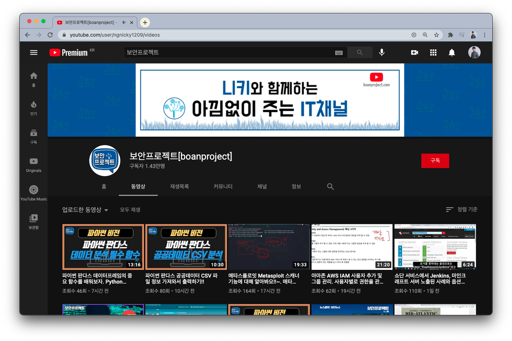Click the address bar URL
Viewport: 512px width, 341px height.
pyautogui.click(x=115, y=35)
